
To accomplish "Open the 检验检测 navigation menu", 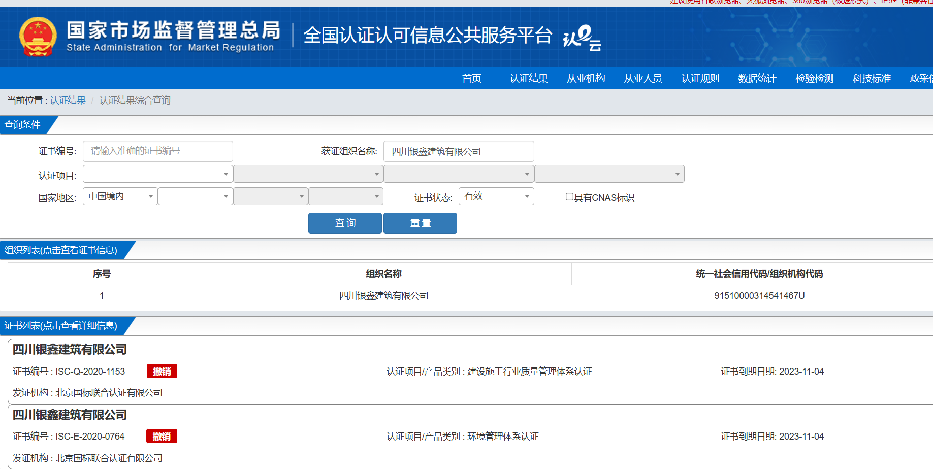I will [815, 78].
